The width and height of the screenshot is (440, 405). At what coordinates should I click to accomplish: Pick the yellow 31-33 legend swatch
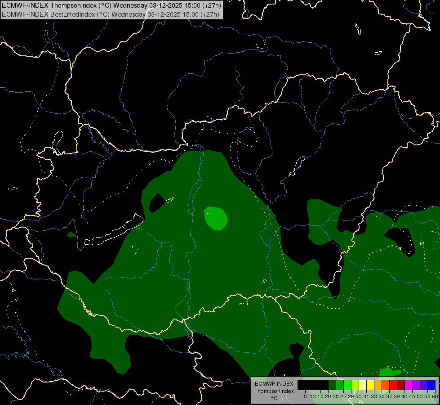tap(370, 385)
